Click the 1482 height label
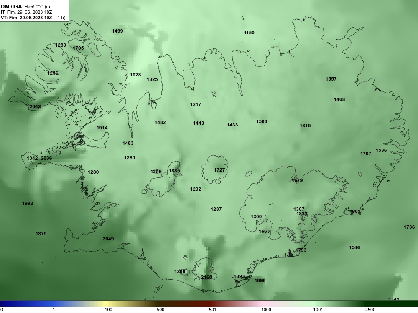This screenshot has height=313, width=418. tap(160, 122)
